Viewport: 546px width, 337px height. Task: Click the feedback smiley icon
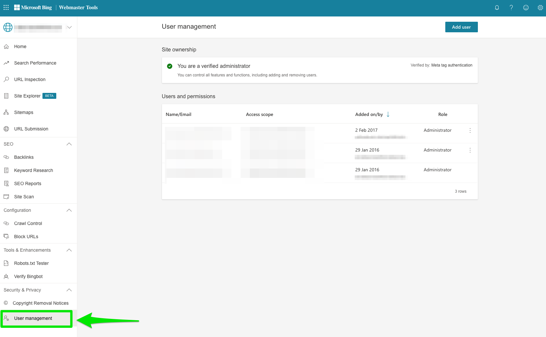point(526,7)
